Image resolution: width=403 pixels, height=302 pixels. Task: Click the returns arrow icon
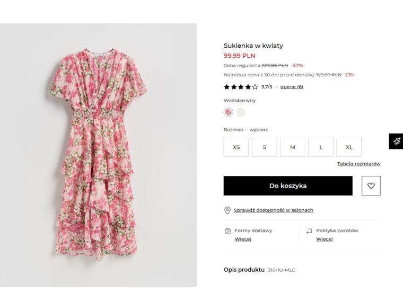[309, 231]
